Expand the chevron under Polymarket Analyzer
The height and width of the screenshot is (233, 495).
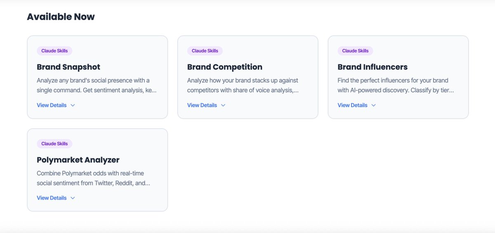(x=73, y=198)
